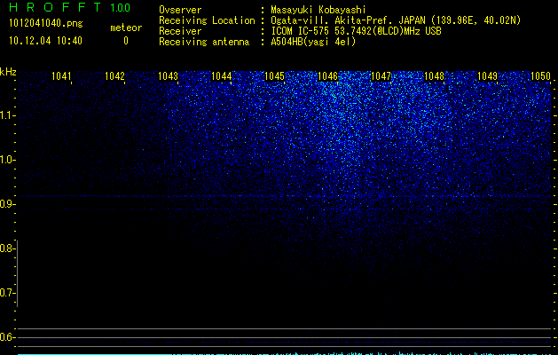Screen dimensions: 558x355
Task: Click the 1047 time marker
Action: tap(381, 76)
